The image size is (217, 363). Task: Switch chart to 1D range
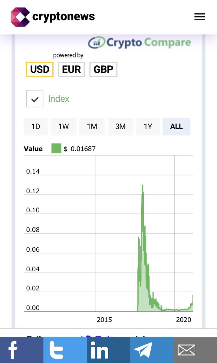pos(36,126)
